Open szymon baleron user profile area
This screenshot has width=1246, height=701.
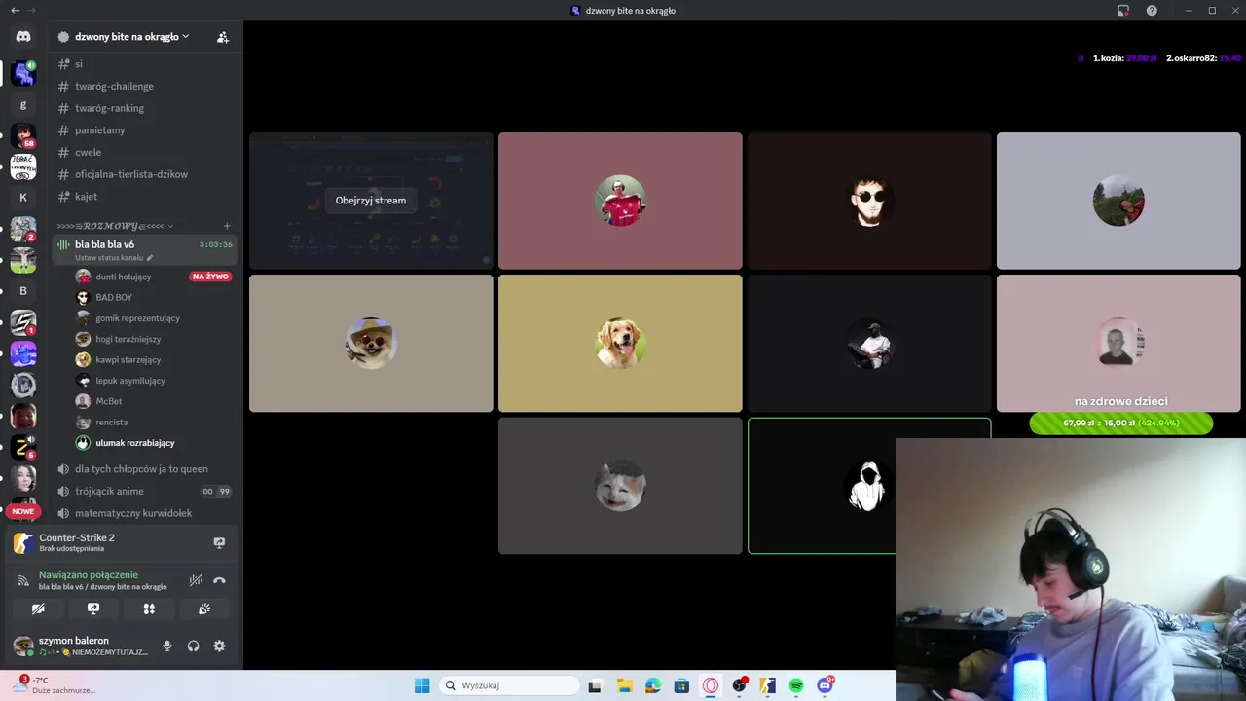click(x=82, y=646)
